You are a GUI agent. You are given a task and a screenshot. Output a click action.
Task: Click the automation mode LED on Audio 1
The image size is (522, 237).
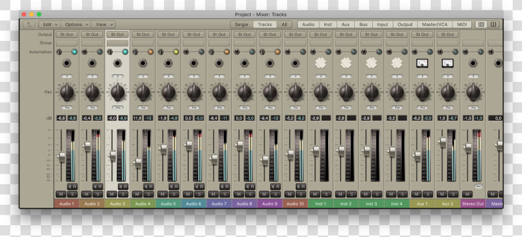click(74, 52)
